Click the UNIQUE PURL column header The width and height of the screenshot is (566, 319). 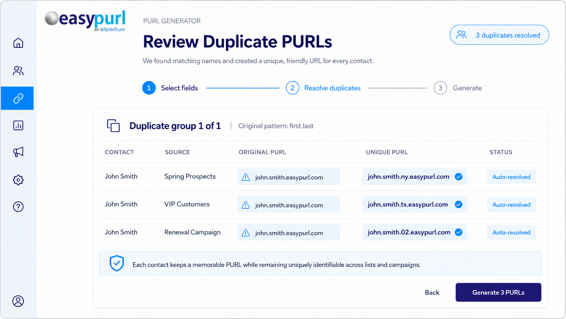387,152
